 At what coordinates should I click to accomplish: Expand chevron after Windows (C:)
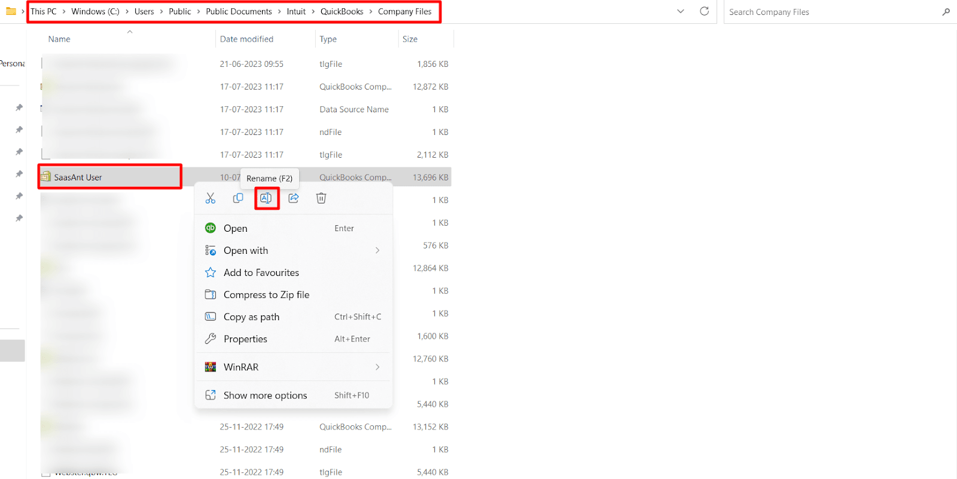(127, 11)
